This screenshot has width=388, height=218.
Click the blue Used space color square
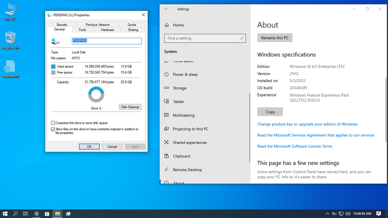[53, 67]
